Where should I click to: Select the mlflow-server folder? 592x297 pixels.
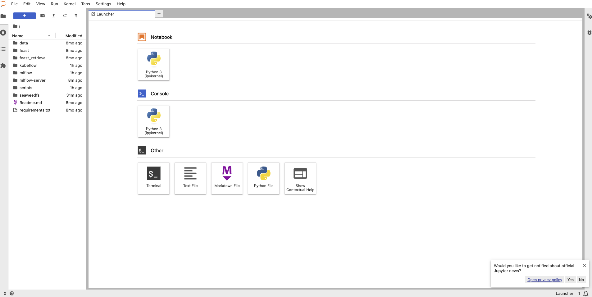(47, 80)
